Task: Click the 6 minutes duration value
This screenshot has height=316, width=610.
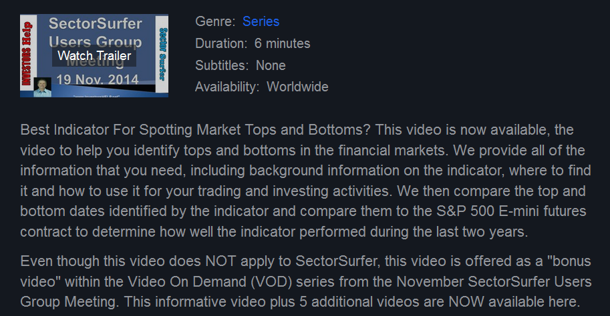Action: pyautogui.click(x=282, y=43)
